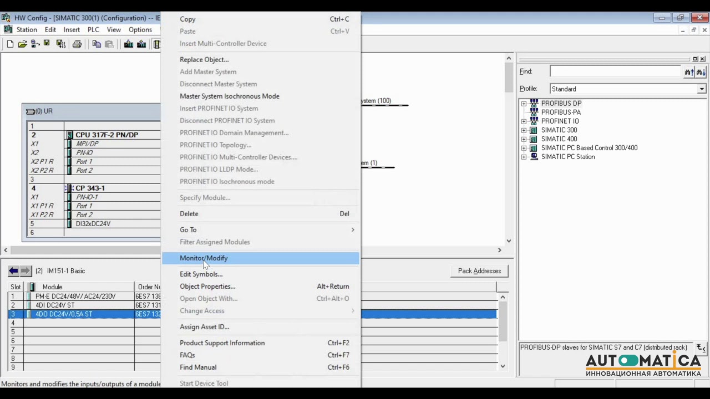Expand SIMATIC PC Based Control 300/400 node

524,148
